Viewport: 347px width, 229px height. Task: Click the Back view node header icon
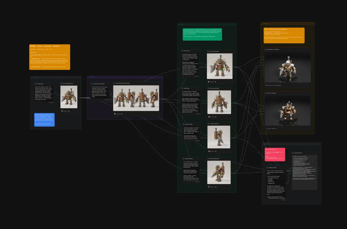tap(208, 88)
